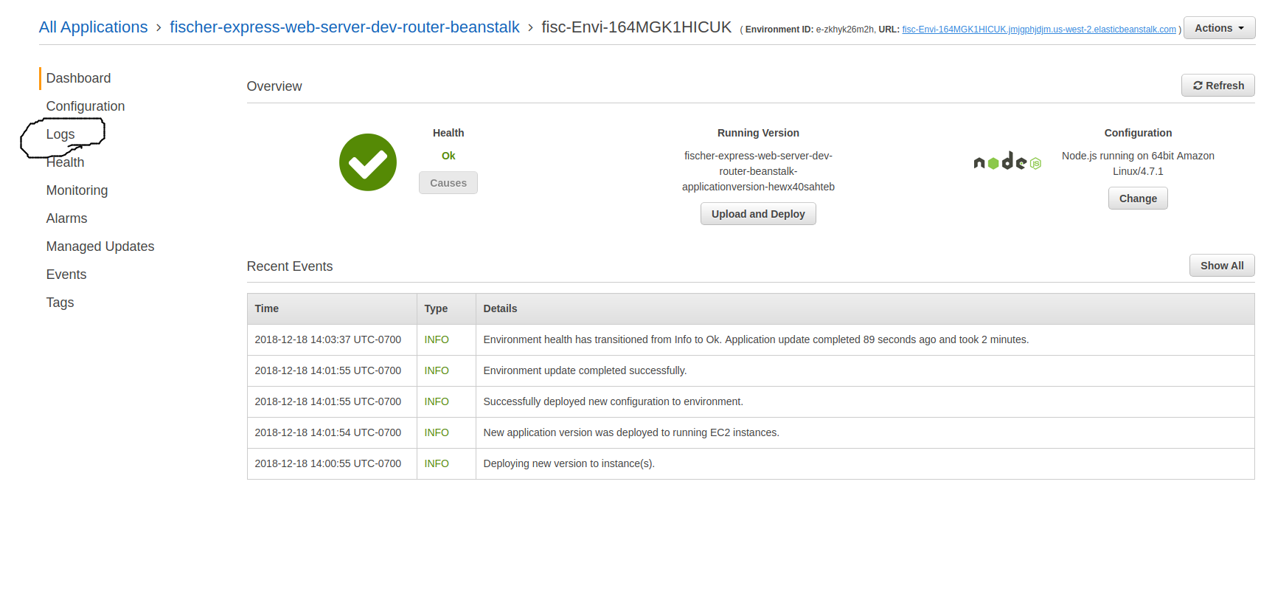Click 'Environment health has transitioned' event details
Screen dimensions: 1275x597
click(x=756, y=339)
